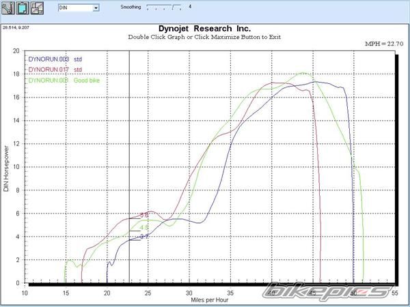410x307 pixels.
Task: Click the Smoothing label
Action: pos(131,6)
